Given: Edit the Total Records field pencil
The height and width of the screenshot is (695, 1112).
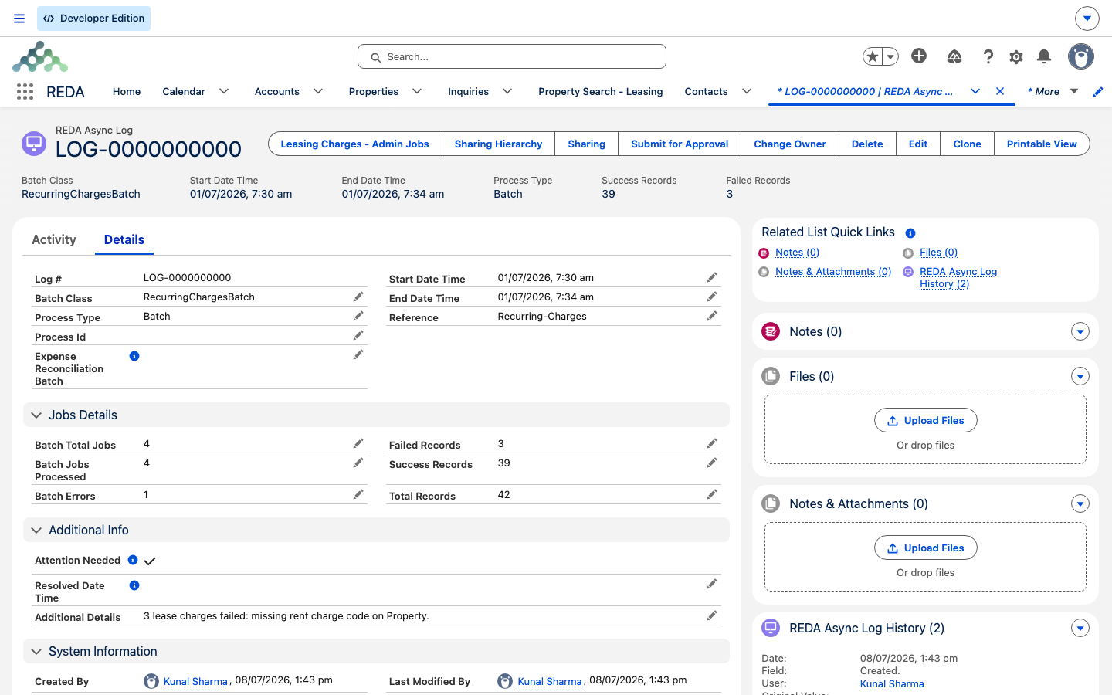Looking at the screenshot, I should (712, 495).
